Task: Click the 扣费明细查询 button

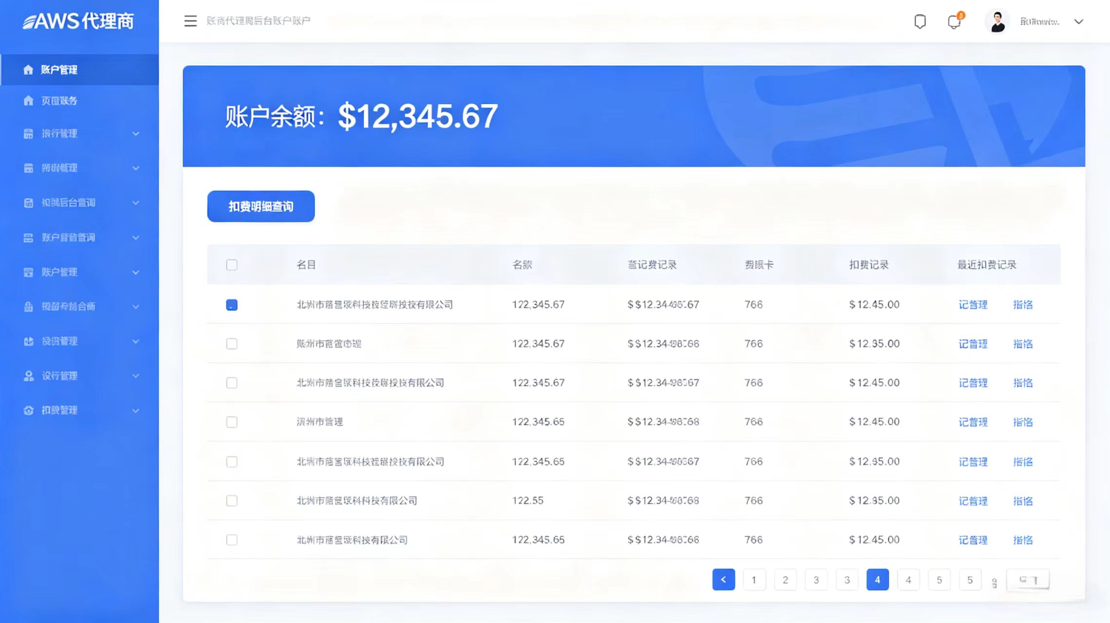Action: tap(261, 206)
